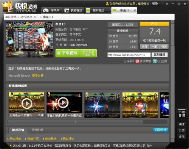Click the play arrow icon on 下载游戏
Image resolution: width=189 pixels, height=149 pixels.
coord(59,53)
